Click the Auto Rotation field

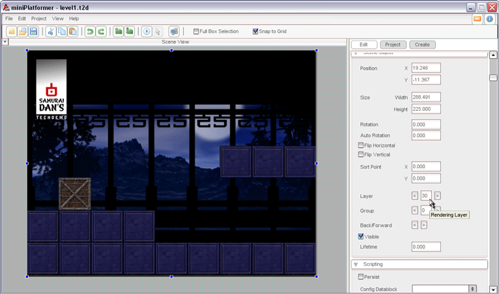click(426, 136)
